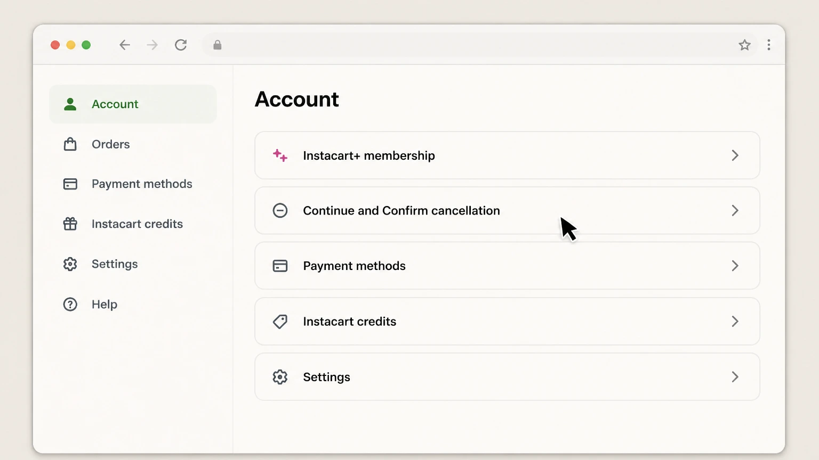
Task: Expand Instacart+ membership chevron
Action: (735, 155)
